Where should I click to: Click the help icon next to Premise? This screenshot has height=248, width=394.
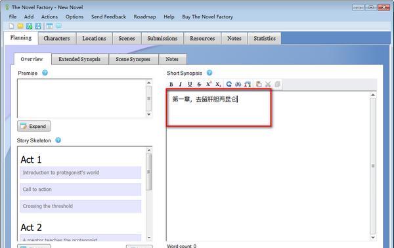click(45, 73)
